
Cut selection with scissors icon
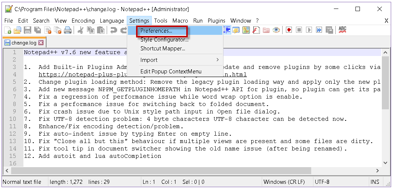click(x=80, y=30)
